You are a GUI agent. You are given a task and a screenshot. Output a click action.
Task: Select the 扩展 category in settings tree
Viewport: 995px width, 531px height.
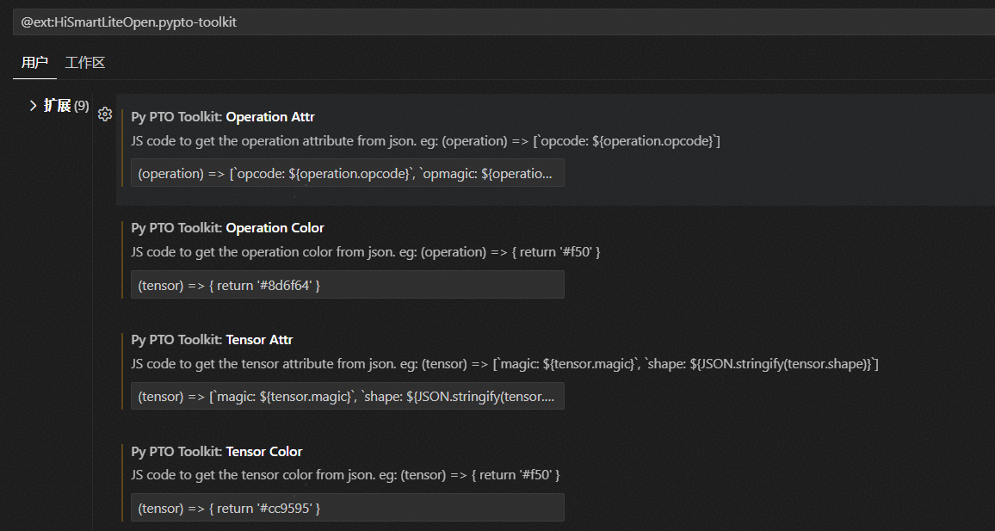(x=57, y=106)
